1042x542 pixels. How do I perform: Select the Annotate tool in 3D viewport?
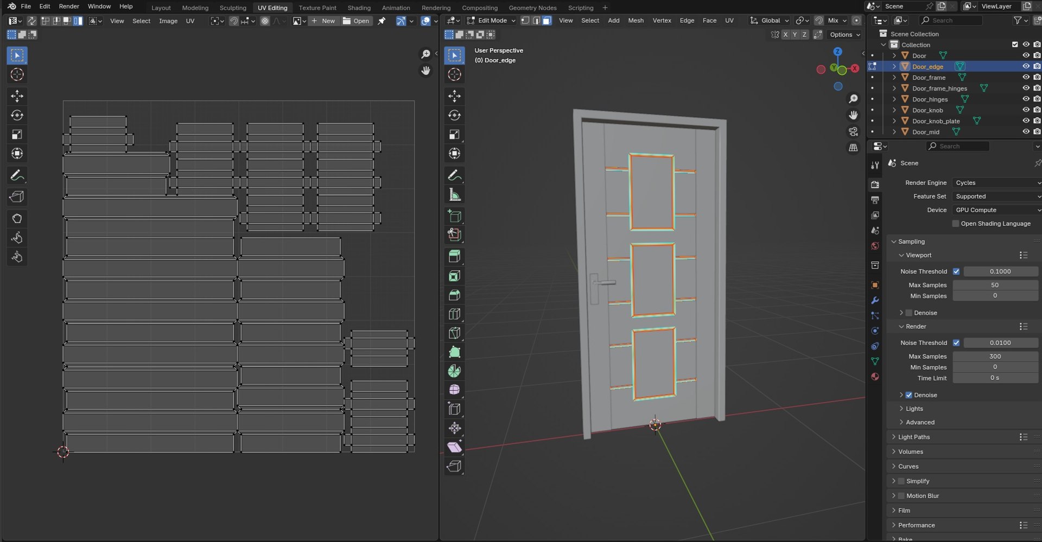pos(454,175)
